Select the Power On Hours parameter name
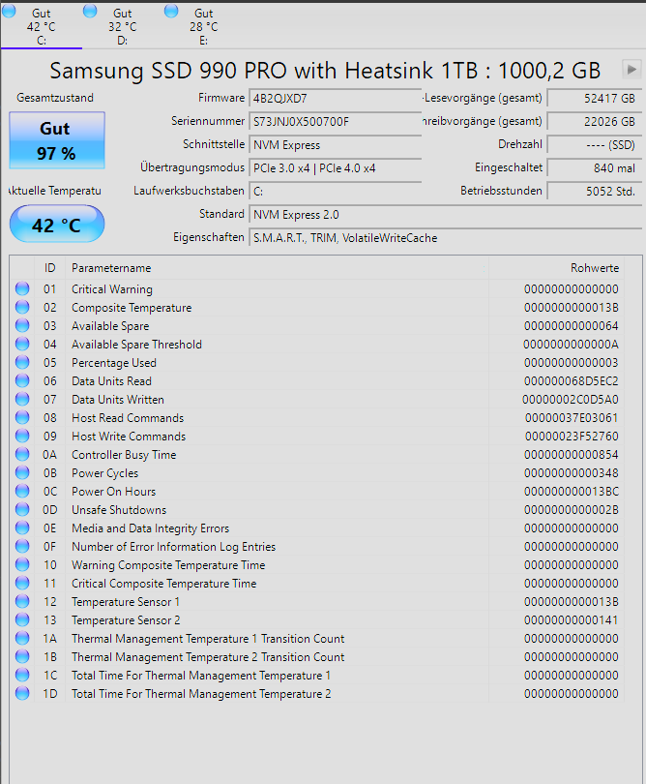646x784 pixels. point(113,492)
